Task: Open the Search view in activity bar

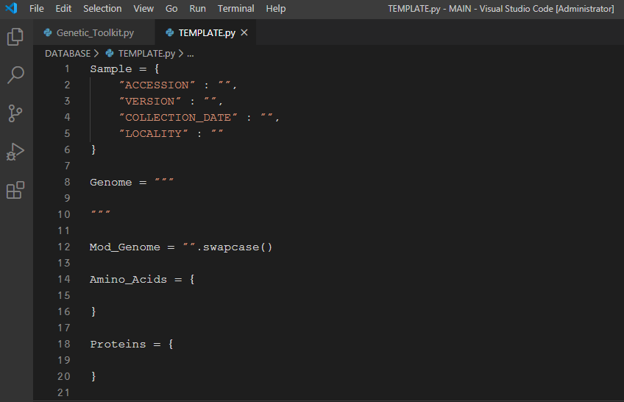Action: pyautogui.click(x=15, y=75)
